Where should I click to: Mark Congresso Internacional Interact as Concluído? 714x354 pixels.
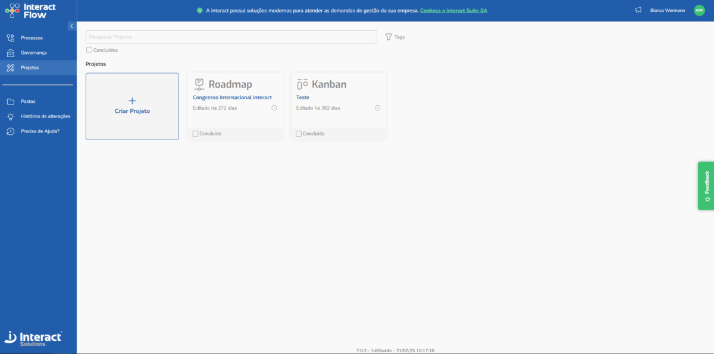[x=196, y=134]
